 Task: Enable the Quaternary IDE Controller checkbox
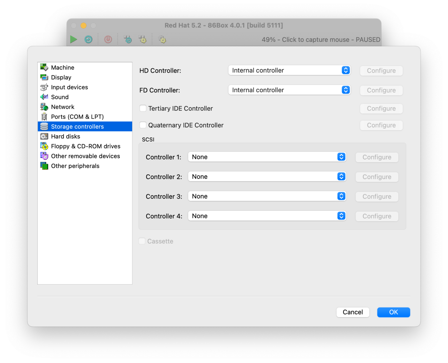[143, 125]
